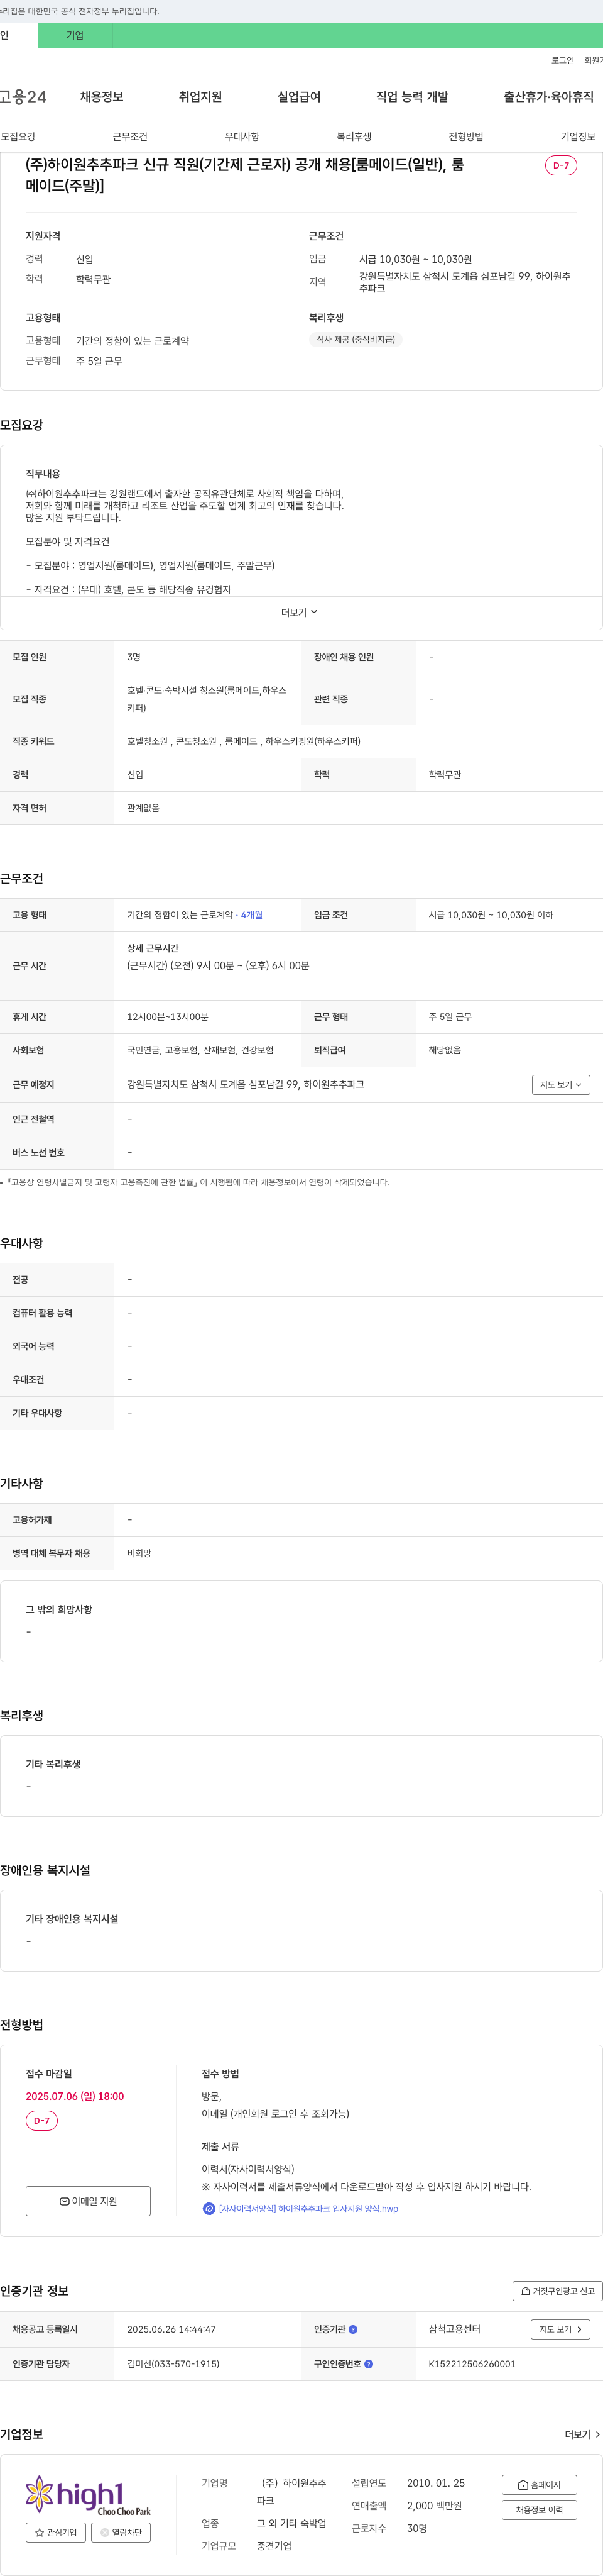Click the 연매출액 value 2,000 백만원
603x2576 pixels.
[434, 2505]
